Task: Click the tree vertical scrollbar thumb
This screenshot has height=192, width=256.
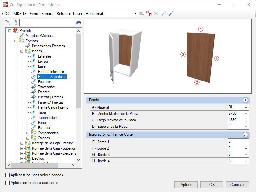Action: click(78, 71)
